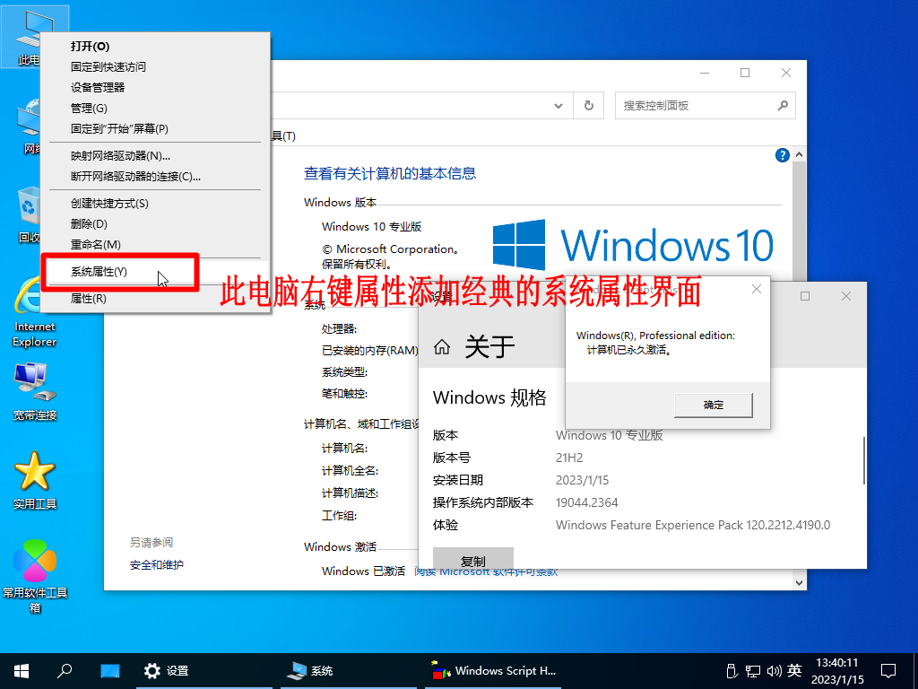
Task: Open Internet Explorer desktop icon
Action: pyautogui.click(x=34, y=310)
